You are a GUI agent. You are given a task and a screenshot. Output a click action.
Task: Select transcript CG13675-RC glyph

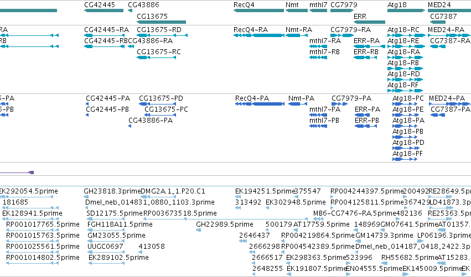coord(156,58)
